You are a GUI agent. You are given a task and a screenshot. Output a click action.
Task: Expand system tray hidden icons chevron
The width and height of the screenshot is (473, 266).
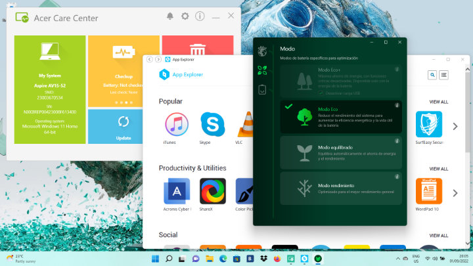click(398, 259)
